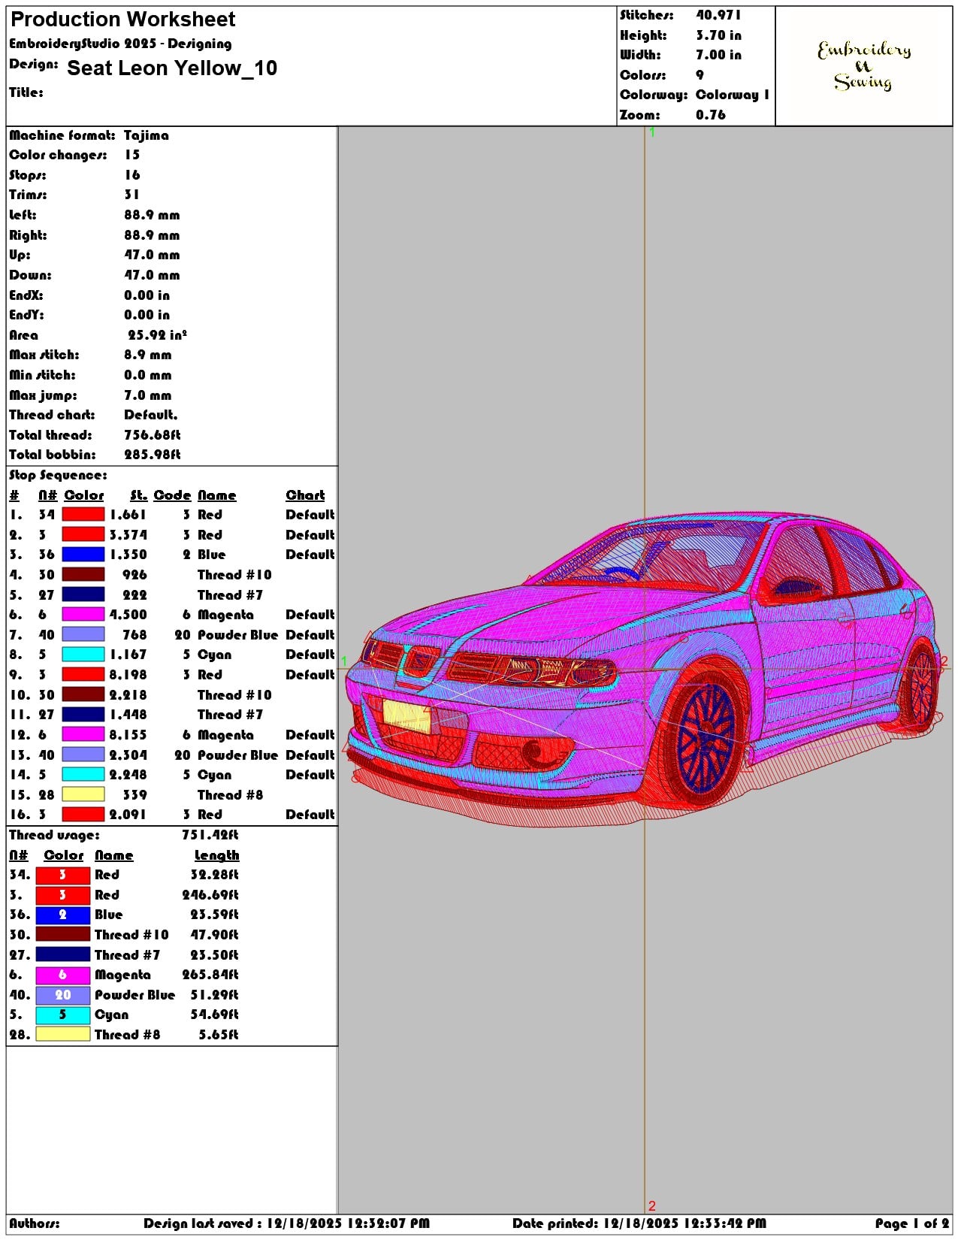Click the stitch count '2.091' in row 16
This screenshot has width=958, height=1240.
(128, 815)
